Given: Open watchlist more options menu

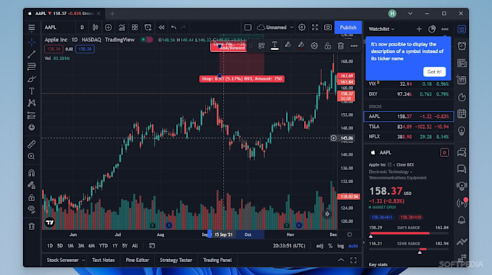Looking at the screenshot, I should tap(445, 29).
